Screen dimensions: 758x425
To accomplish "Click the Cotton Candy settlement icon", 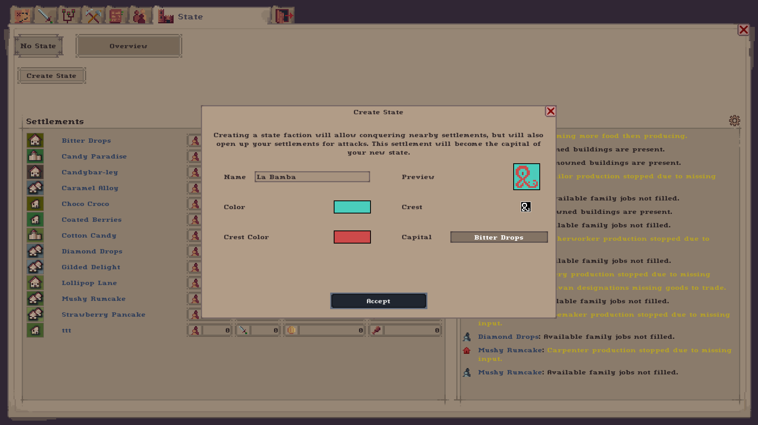I will 35,235.
